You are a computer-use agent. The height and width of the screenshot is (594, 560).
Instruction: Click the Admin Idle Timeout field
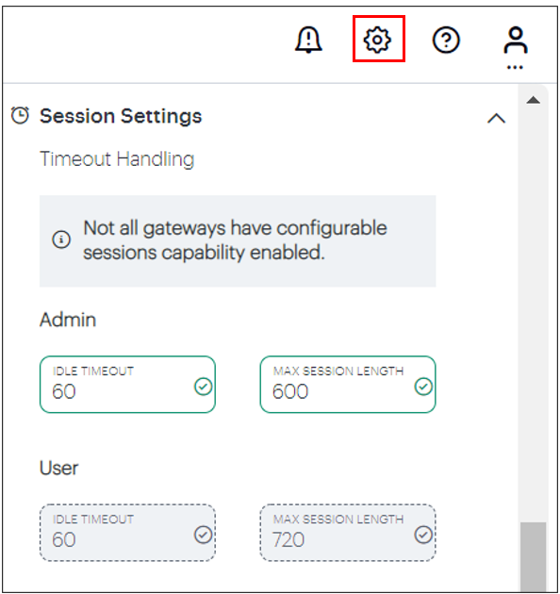127,384
